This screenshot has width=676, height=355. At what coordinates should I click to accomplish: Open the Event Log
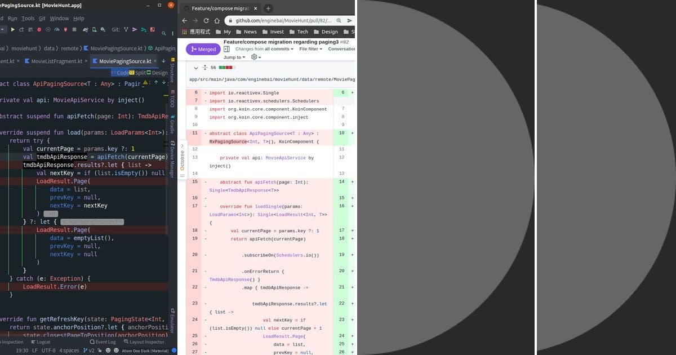coord(104,342)
